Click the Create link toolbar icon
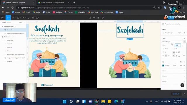This screenshot has height=105, width=187. pos(103,18)
